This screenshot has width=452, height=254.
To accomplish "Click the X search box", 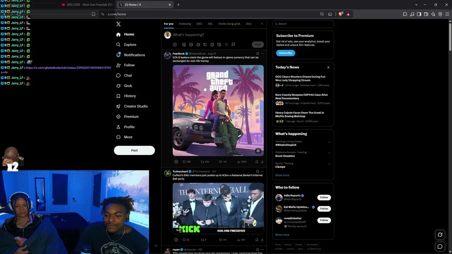I will click(x=303, y=24).
